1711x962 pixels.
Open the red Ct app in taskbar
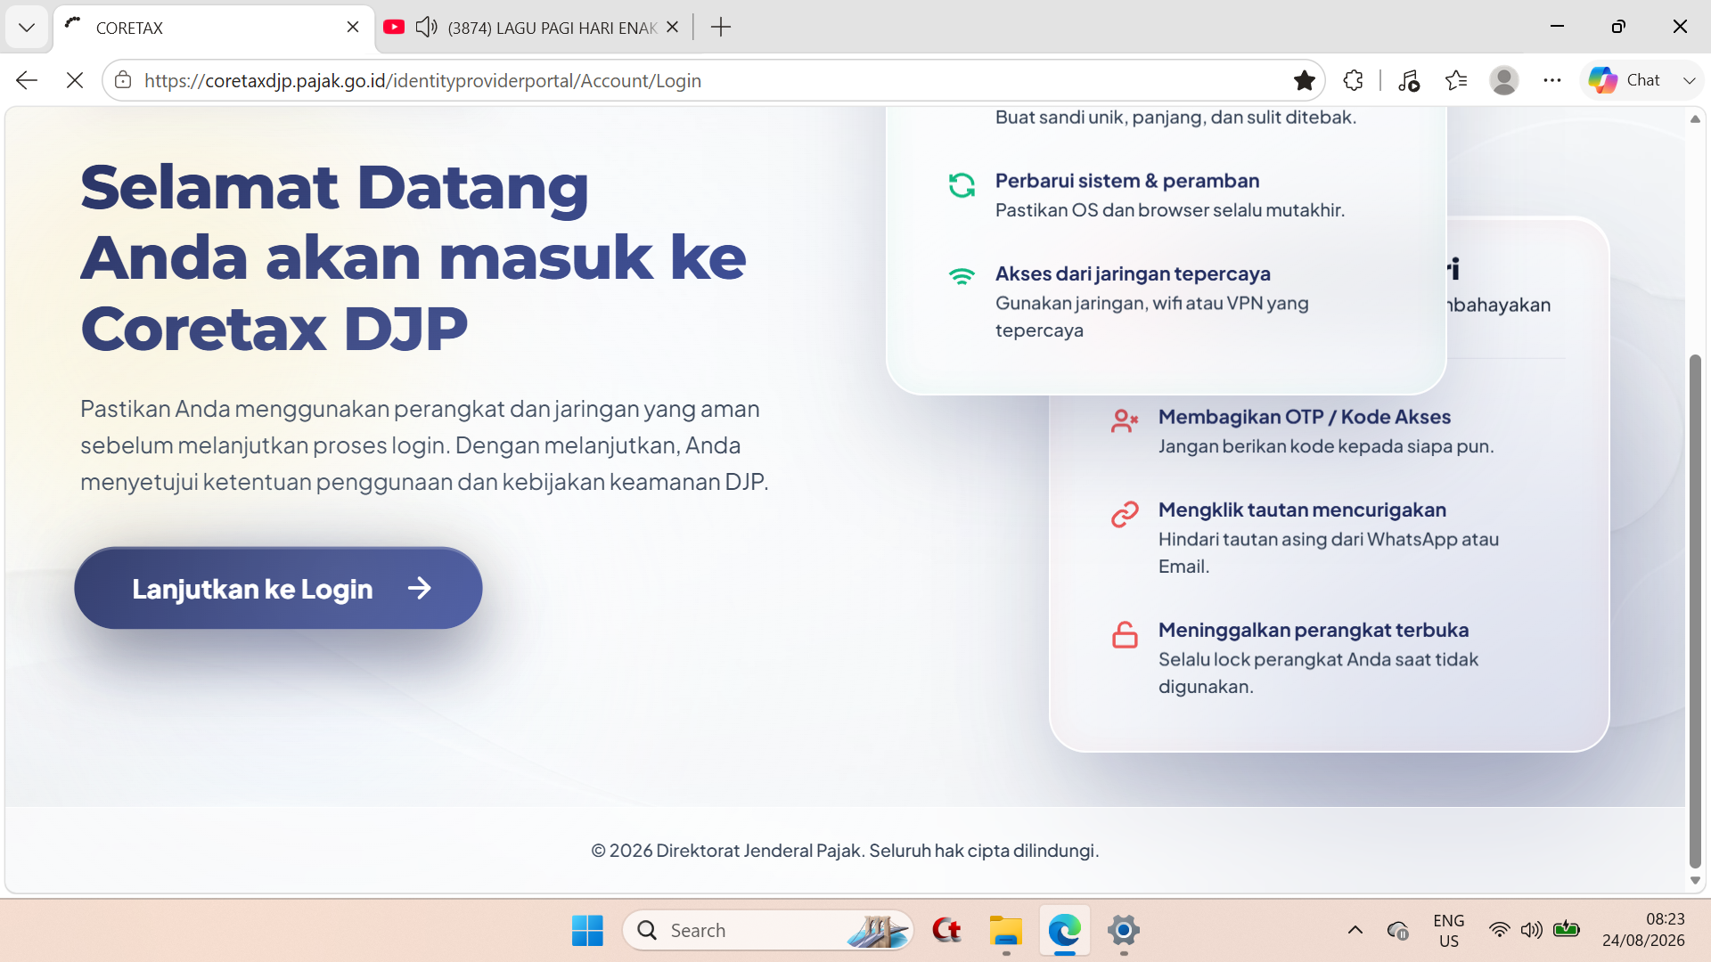[x=946, y=931]
